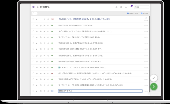Play audio for the 今日は私の方から row
This screenshot has width=170, height=104.
point(48,25)
